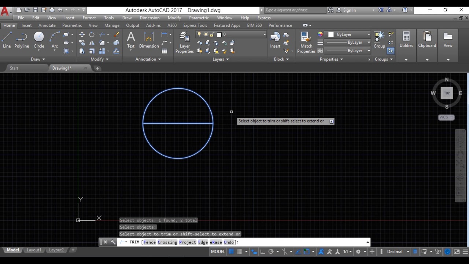Choose the Fence option in command line
469x264 pixels.
pyautogui.click(x=149, y=242)
